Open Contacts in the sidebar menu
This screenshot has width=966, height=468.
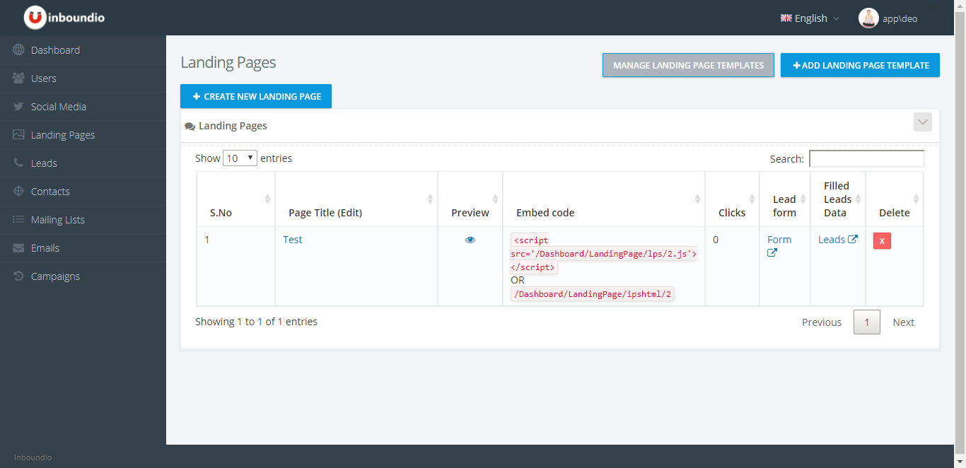tap(83, 192)
